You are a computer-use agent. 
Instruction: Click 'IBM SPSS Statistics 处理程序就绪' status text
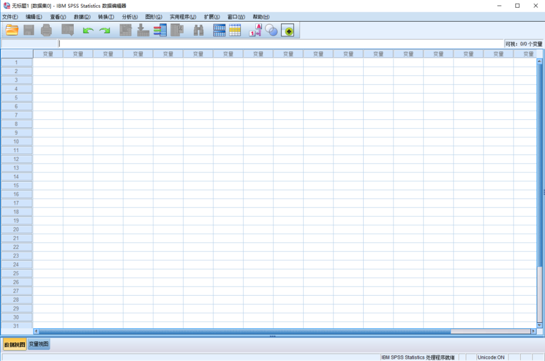click(x=418, y=357)
